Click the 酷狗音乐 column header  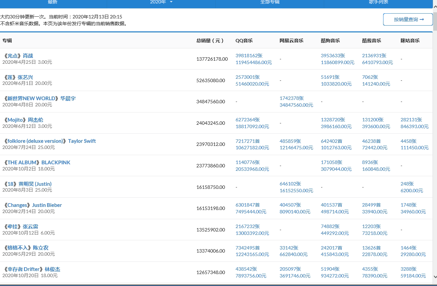point(330,41)
